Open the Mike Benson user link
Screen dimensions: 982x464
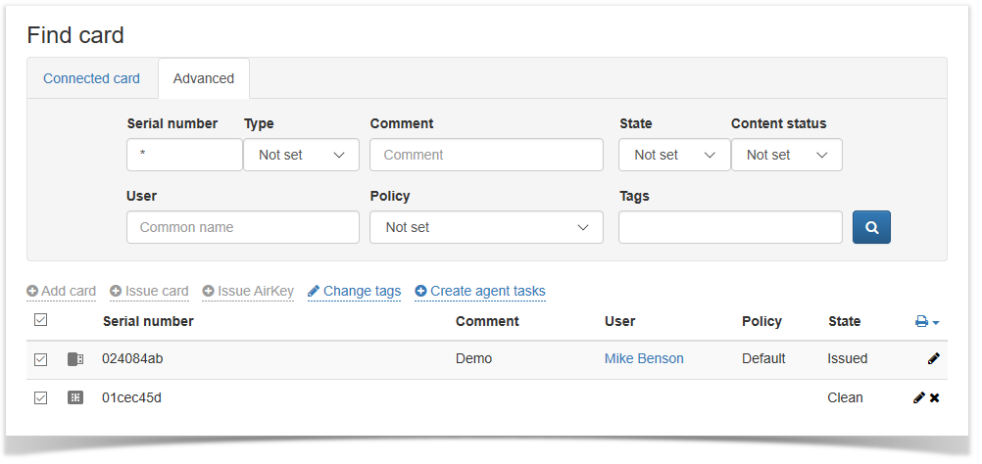click(x=644, y=358)
